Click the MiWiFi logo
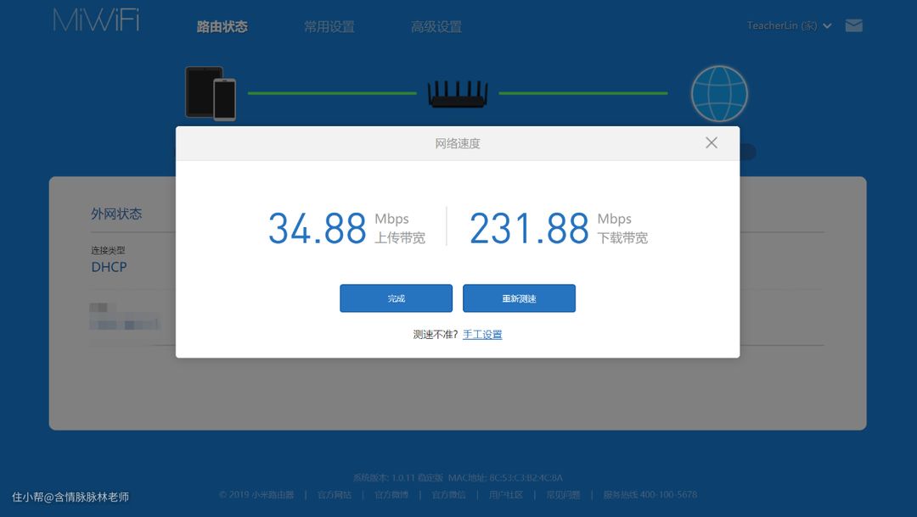 click(x=96, y=21)
